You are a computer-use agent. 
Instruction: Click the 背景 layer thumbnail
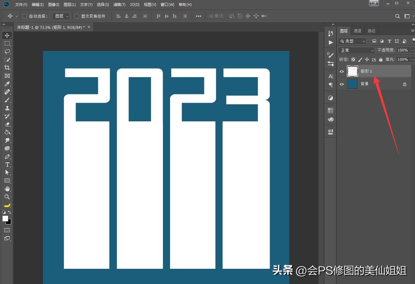353,84
